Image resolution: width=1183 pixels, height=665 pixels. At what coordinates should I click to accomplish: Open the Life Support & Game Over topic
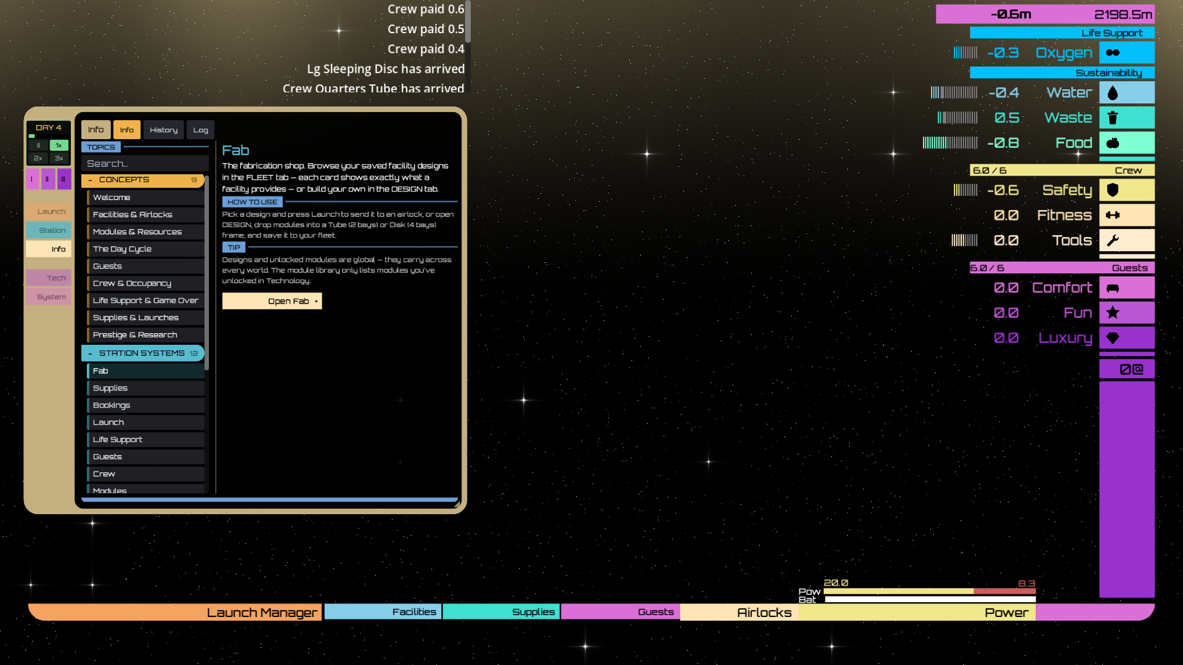pos(145,300)
